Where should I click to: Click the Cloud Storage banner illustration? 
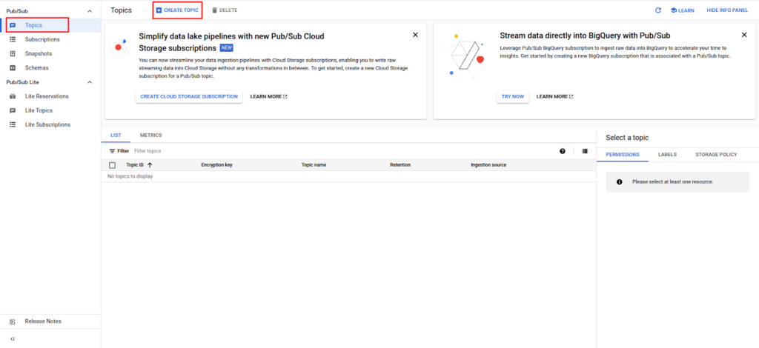(119, 48)
